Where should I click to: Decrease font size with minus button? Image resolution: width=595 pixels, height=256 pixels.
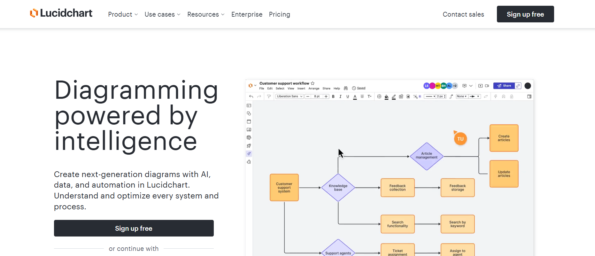pyautogui.click(x=308, y=97)
